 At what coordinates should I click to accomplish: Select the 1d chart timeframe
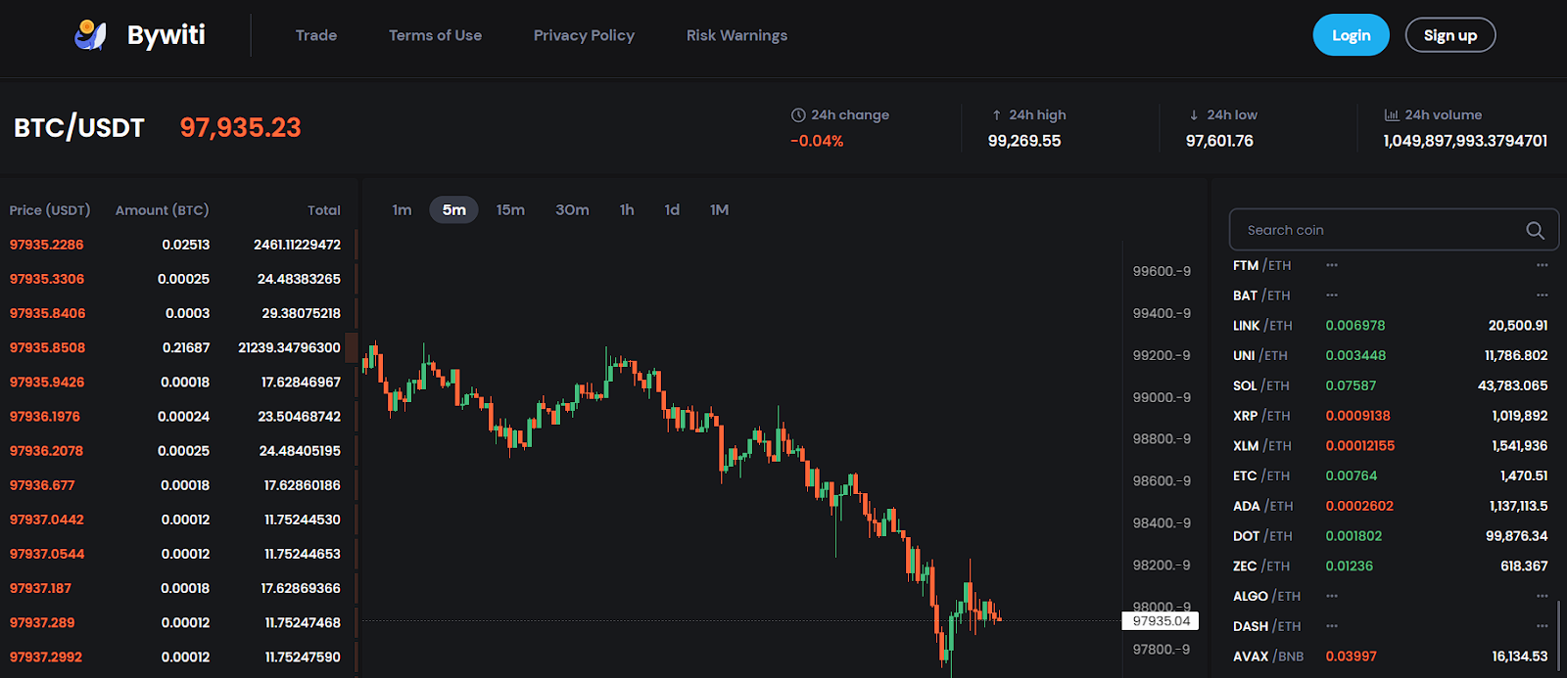pos(672,210)
